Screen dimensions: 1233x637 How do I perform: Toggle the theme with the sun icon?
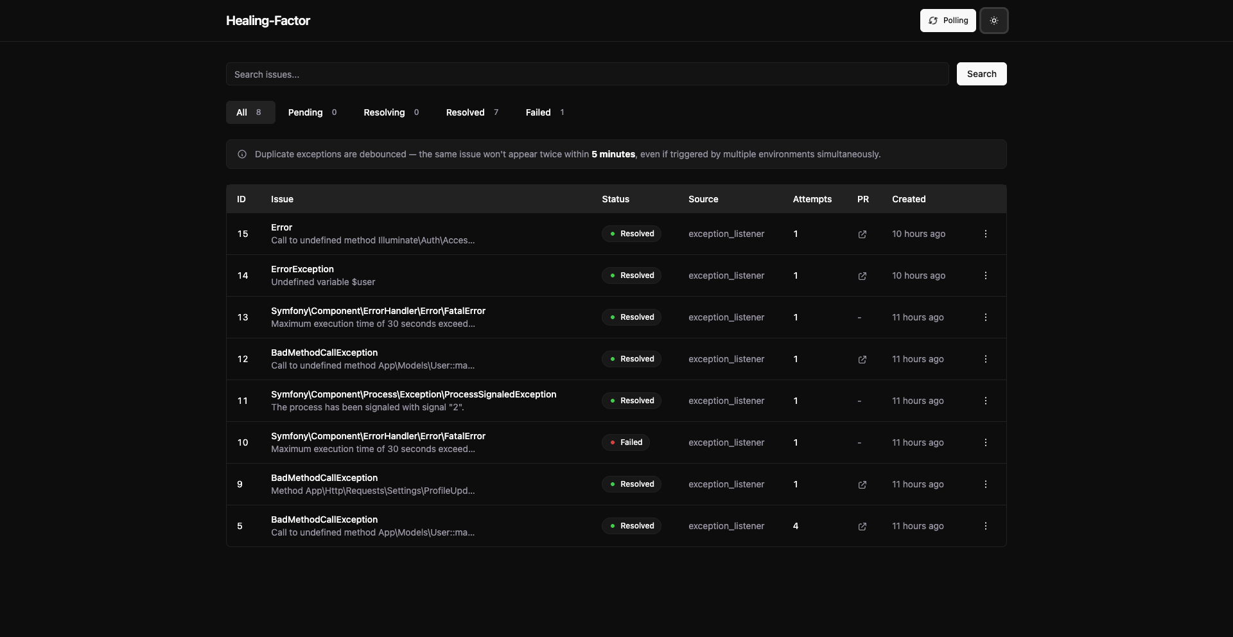[993, 20]
